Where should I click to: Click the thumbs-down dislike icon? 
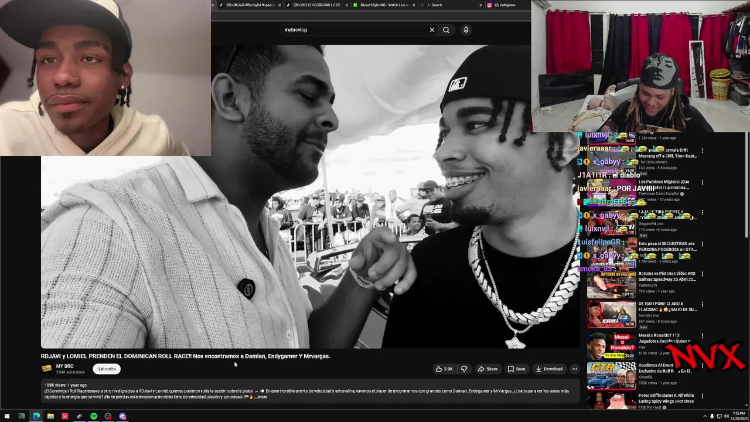(x=464, y=369)
